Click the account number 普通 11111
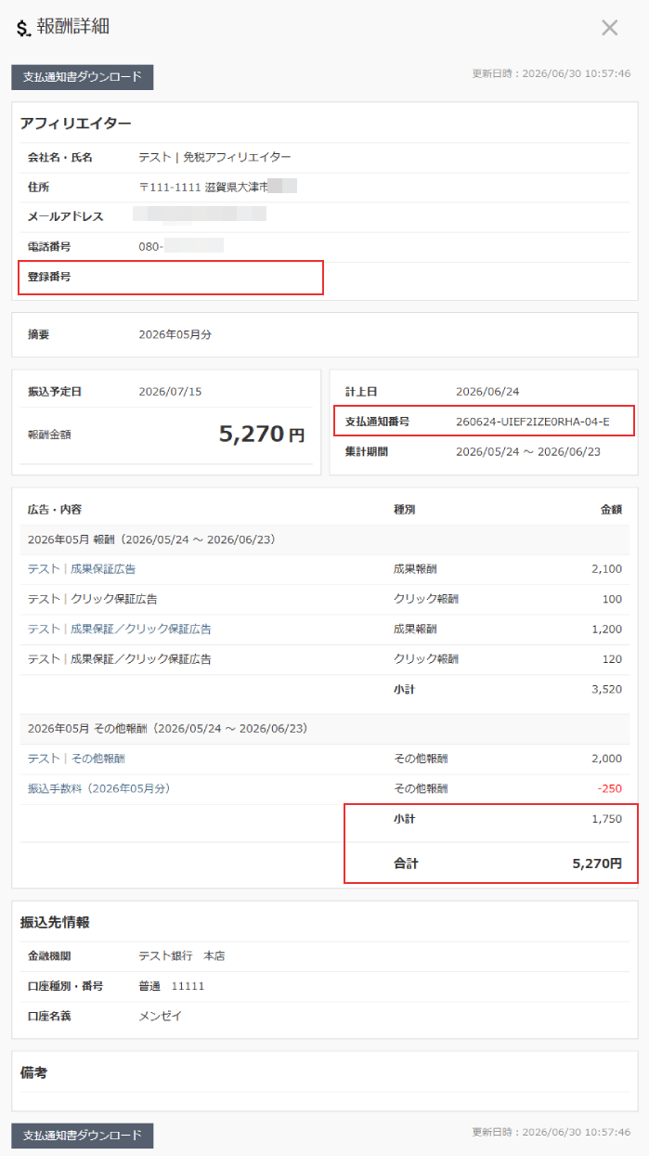649x1156 pixels. coord(171,986)
